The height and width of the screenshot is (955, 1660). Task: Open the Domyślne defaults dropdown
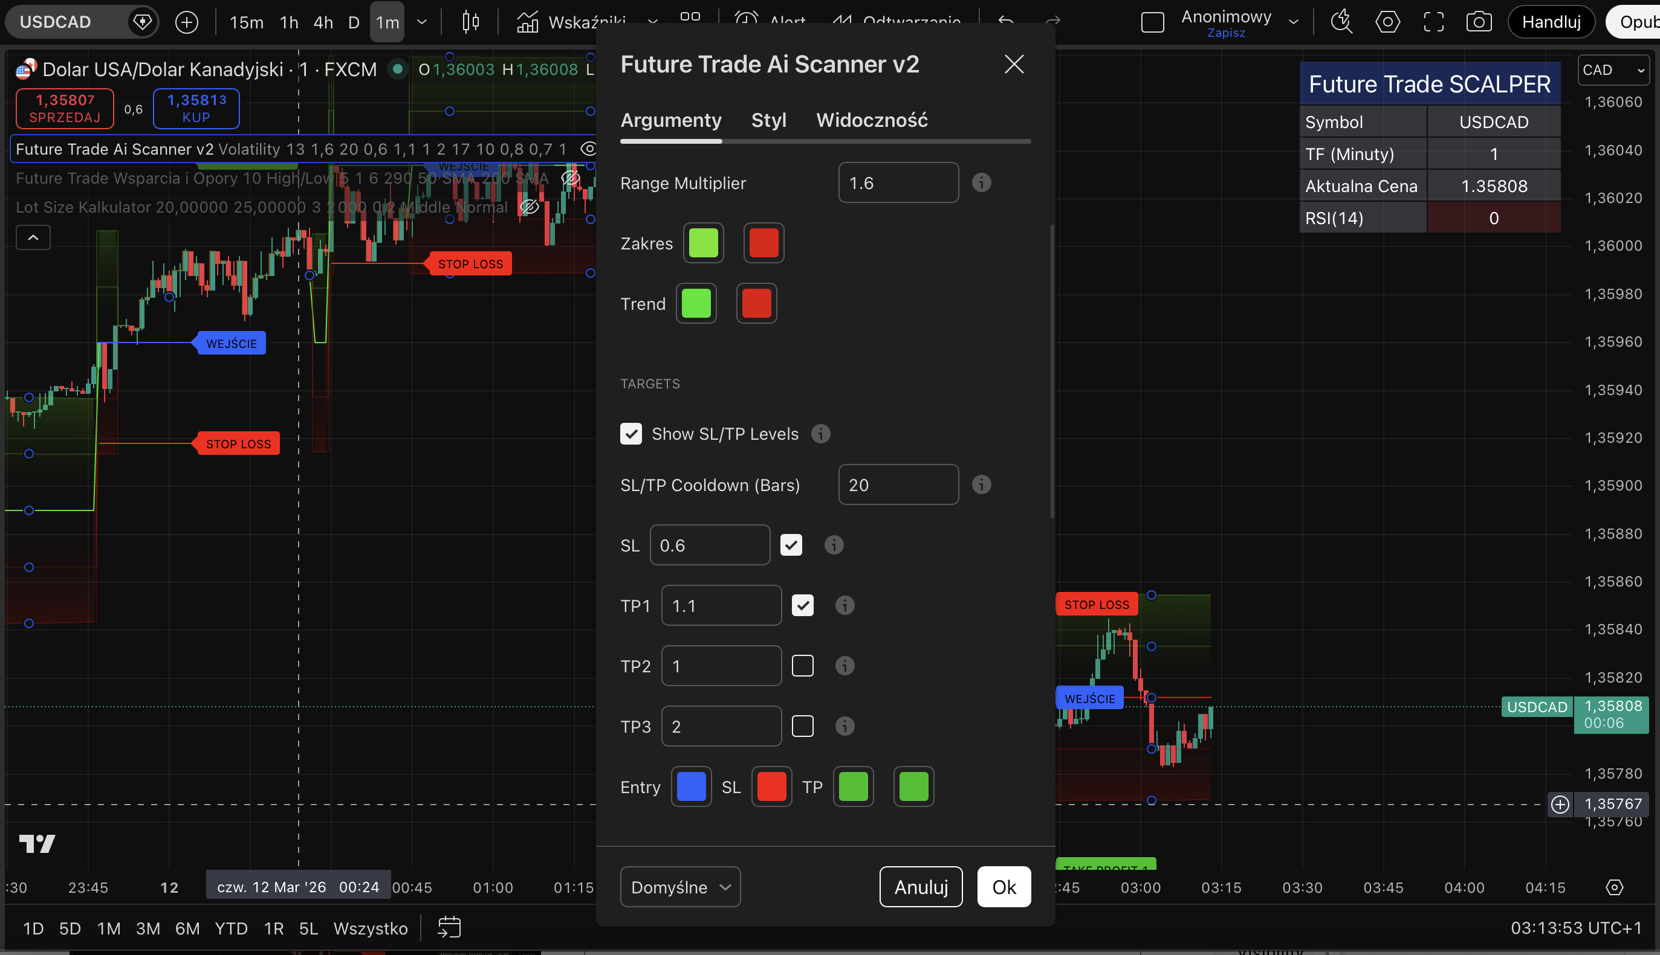tap(680, 887)
